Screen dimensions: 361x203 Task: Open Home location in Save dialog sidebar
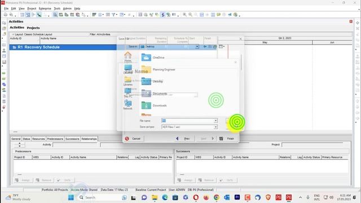[128, 57]
